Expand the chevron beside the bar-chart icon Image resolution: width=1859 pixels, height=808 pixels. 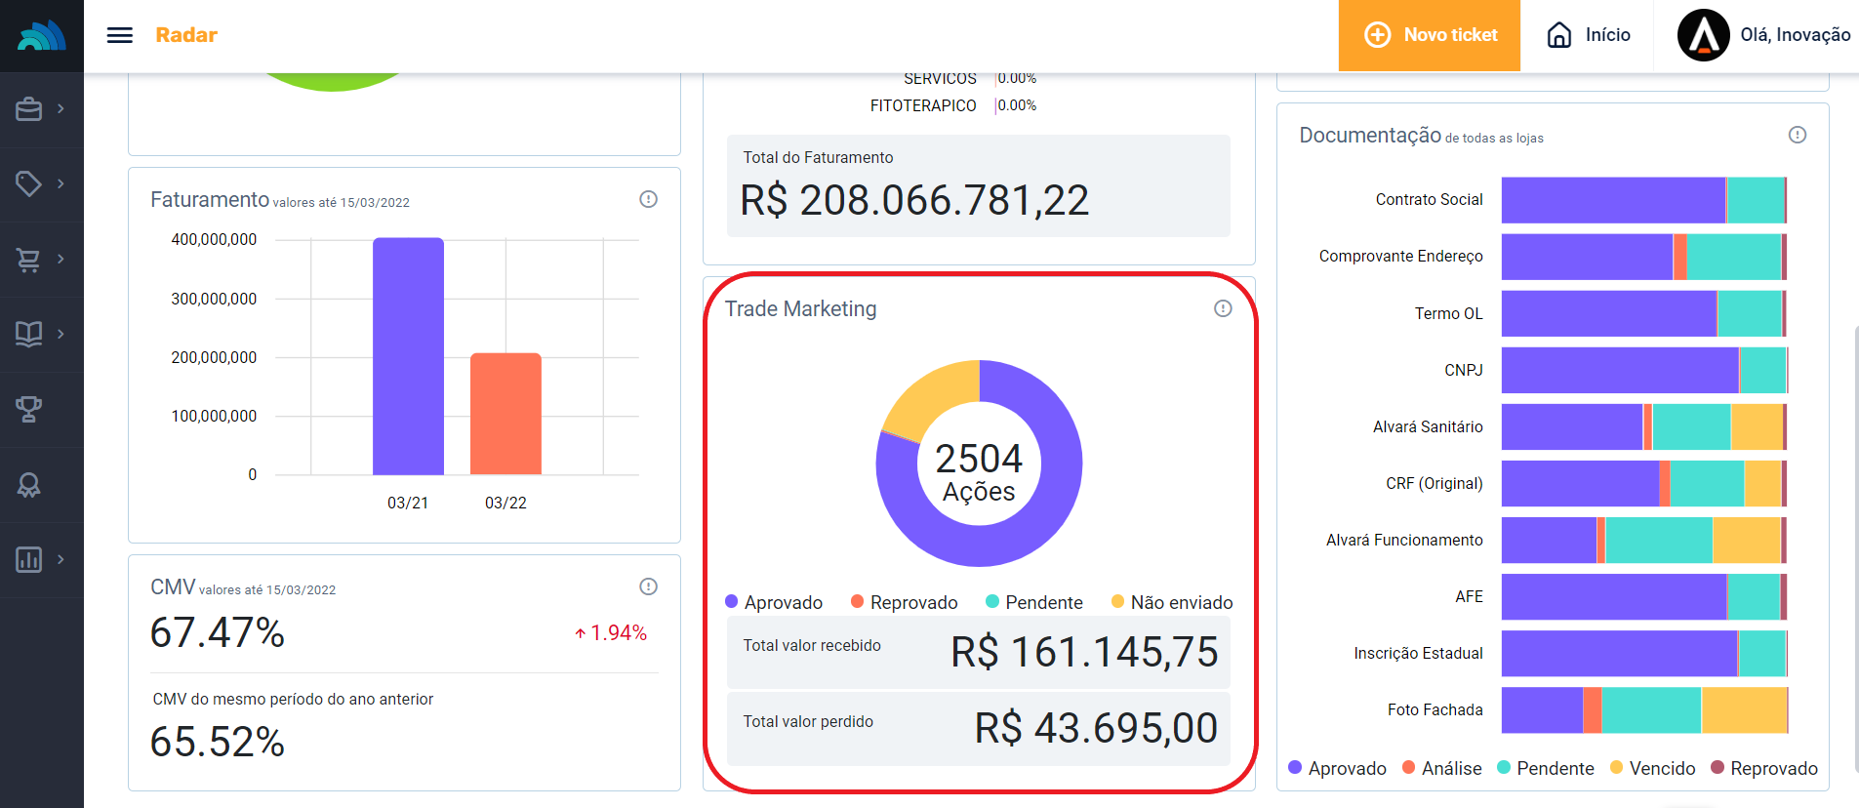click(x=61, y=559)
